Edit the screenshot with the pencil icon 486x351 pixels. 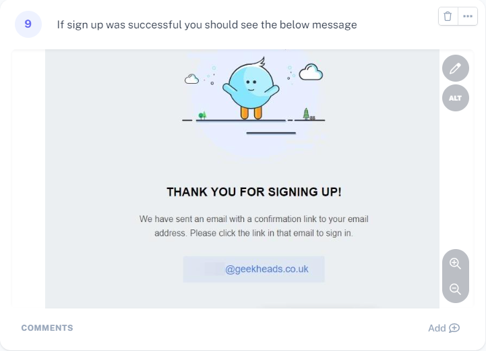pyautogui.click(x=456, y=68)
